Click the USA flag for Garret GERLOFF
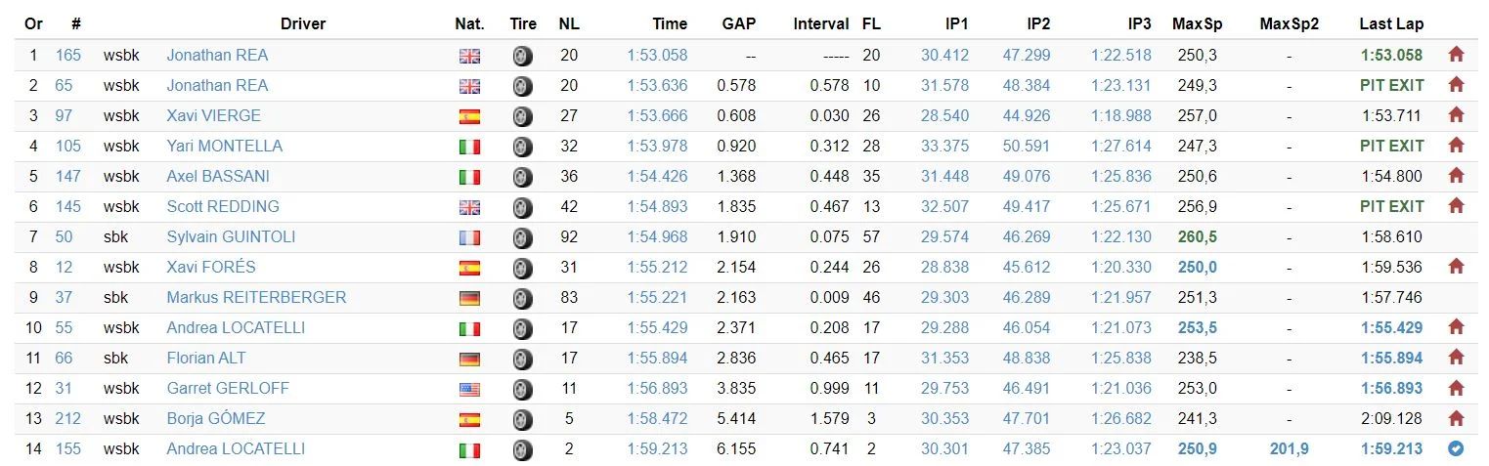The image size is (1489, 466). point(470,389)
